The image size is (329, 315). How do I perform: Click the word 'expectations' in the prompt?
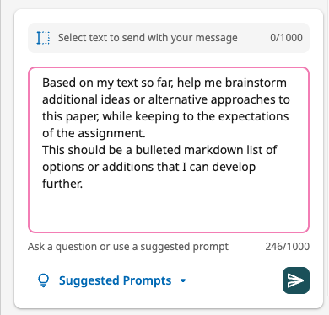pyautogui.click(x=253, y=116)
